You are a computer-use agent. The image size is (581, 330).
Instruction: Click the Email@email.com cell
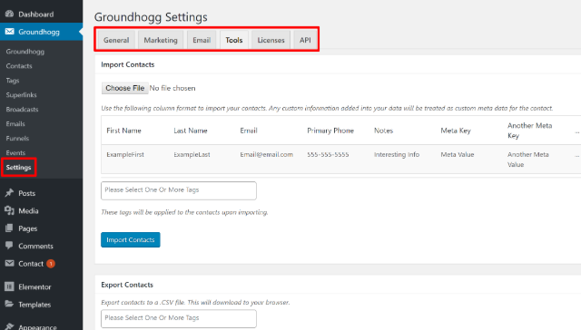point(266,154)
